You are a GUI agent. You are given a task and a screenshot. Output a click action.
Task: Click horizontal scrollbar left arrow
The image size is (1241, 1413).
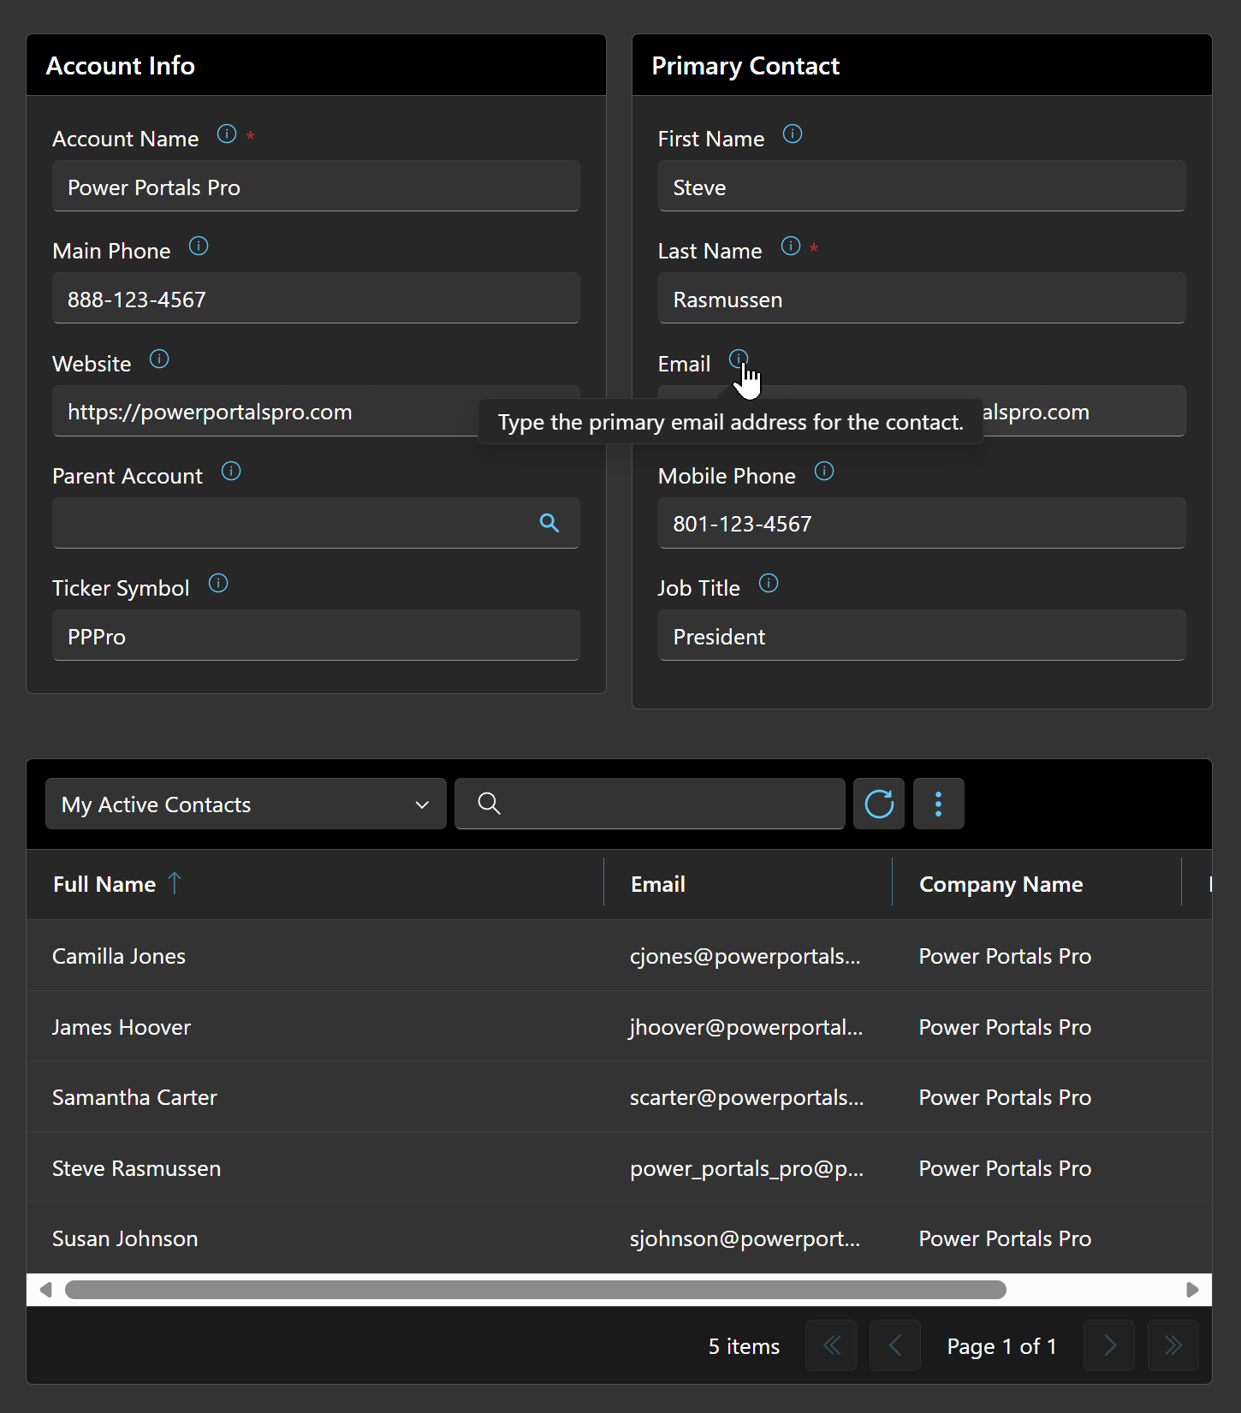pos(45,1290)
